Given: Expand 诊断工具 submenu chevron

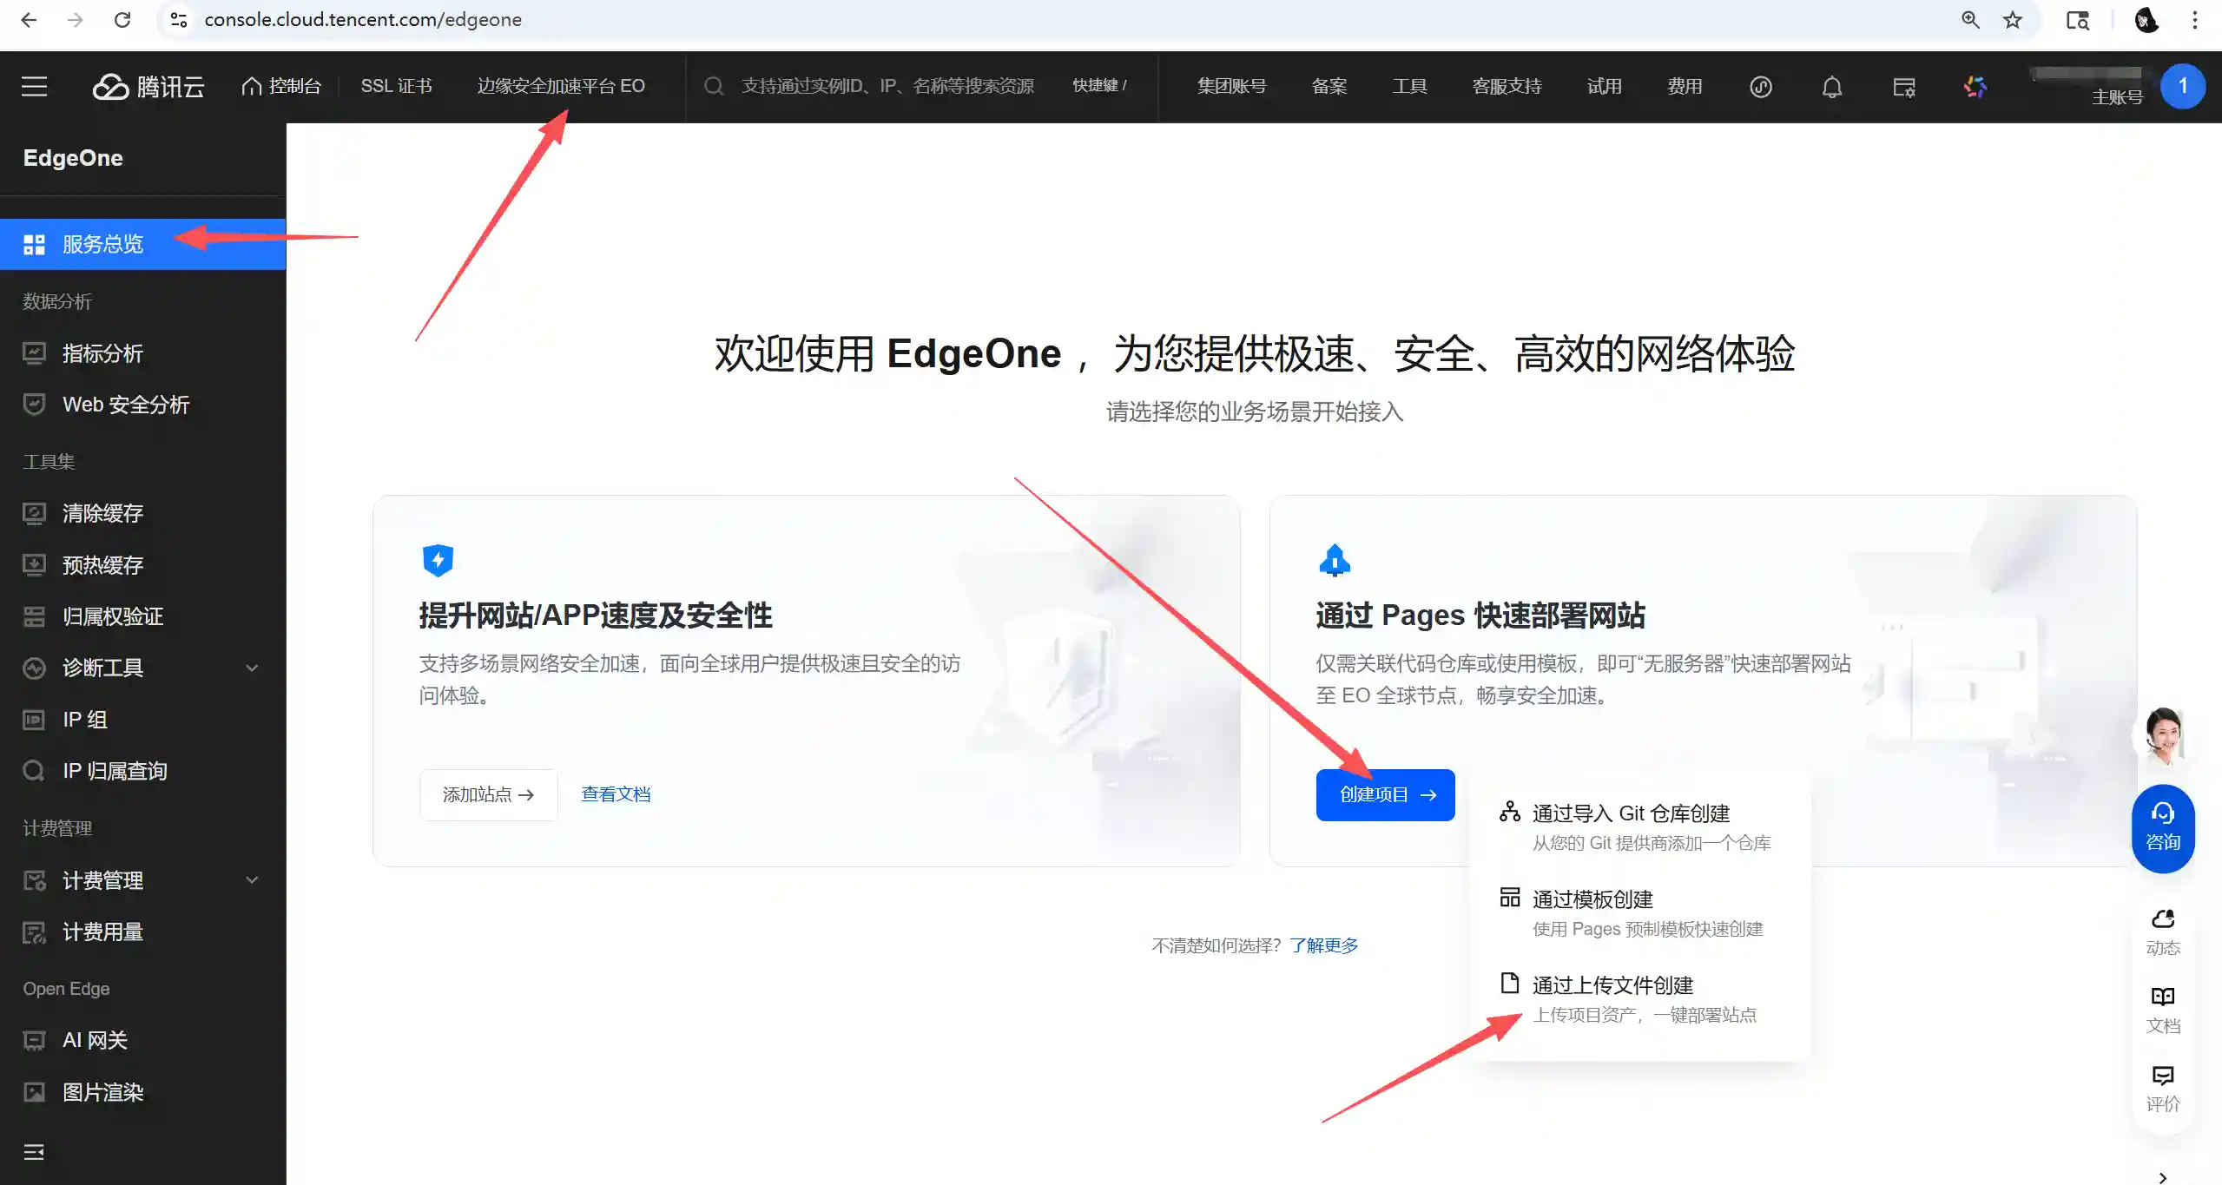Looking at the screenshot, I should tap(252, 668).
